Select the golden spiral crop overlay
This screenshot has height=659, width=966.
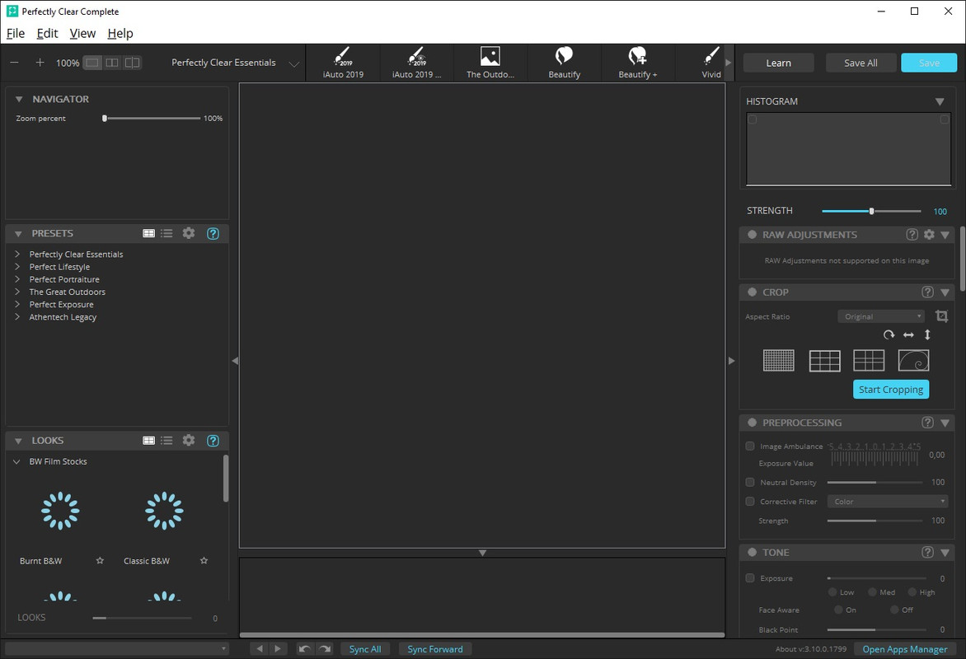[x=913, y=360]
